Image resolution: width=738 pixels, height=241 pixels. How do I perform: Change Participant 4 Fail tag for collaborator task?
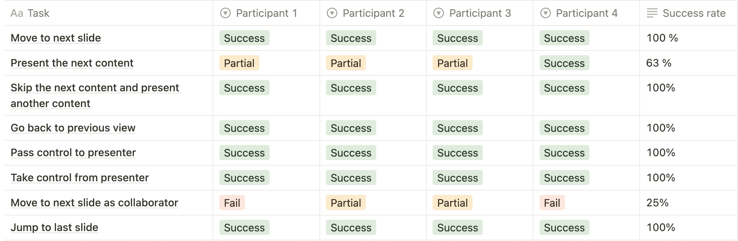pos(552,203)
